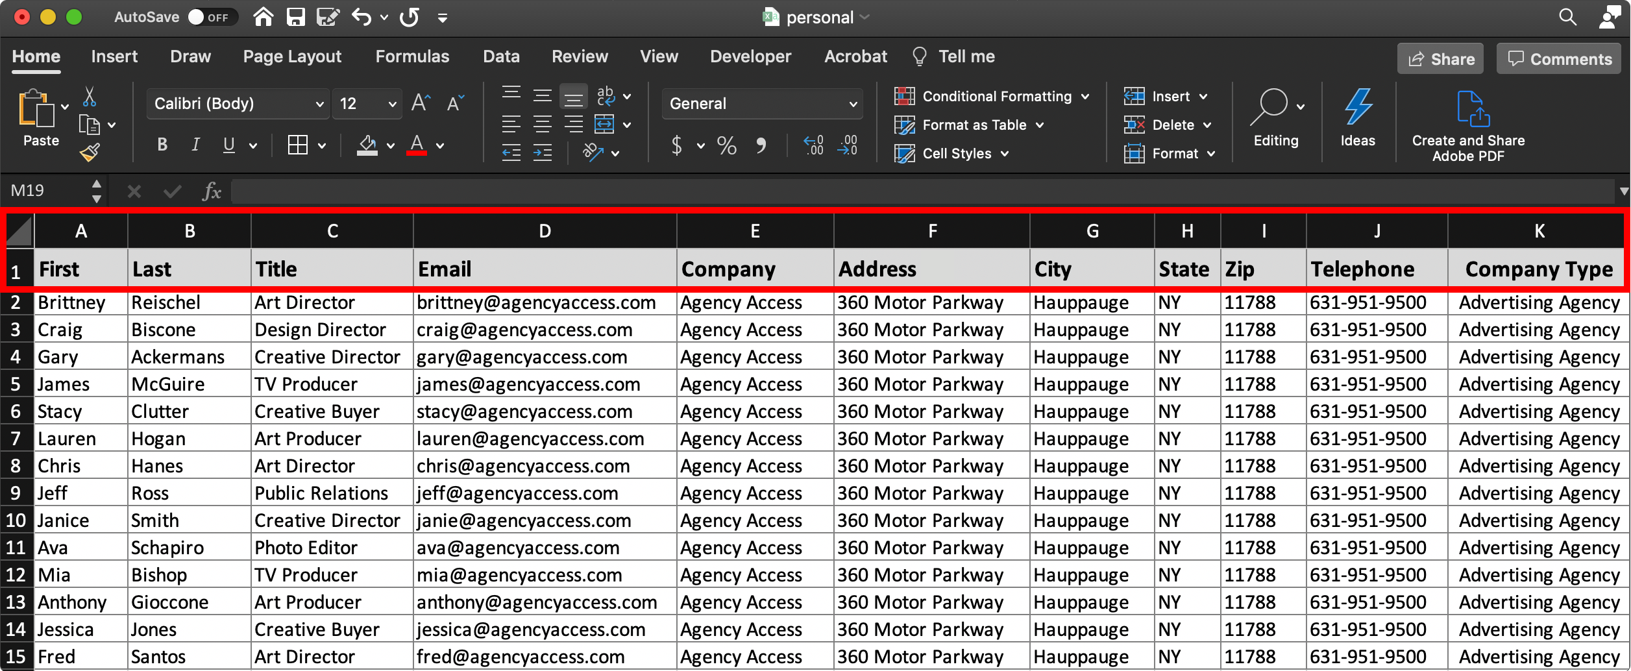Open the Formulas tab
Image resolution: width=1631 pixels, height=671 pixels.
click(x=412, y=56)
